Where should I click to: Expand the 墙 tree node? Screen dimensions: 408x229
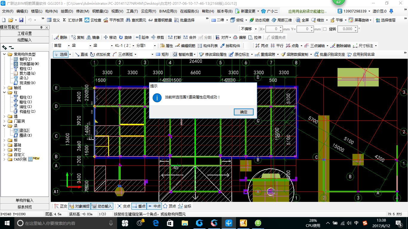(4, 116)
